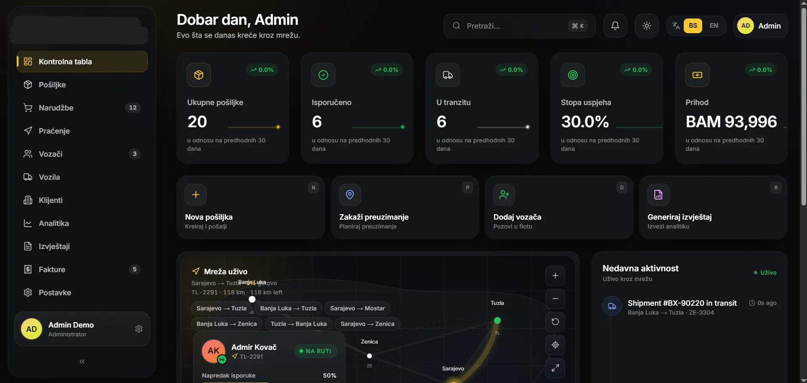Open the Vozači section

[82, 154]
